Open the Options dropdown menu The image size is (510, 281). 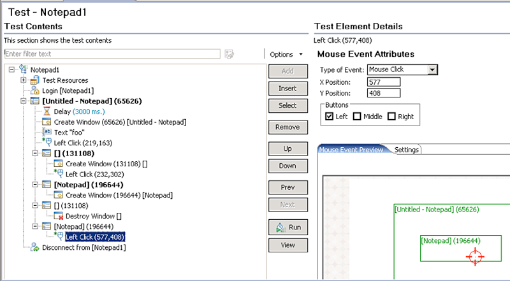284,55
